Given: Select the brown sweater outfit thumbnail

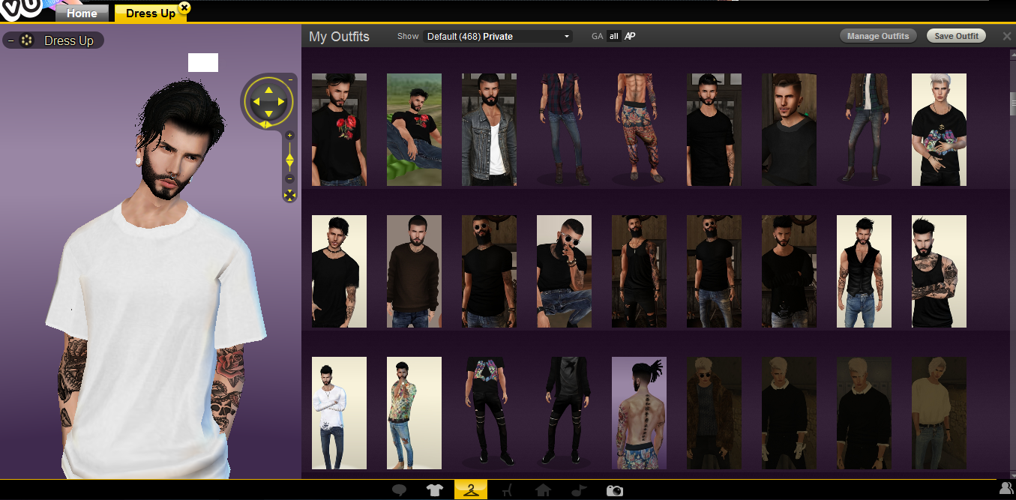Looking at the screenshot, I should 414,271.
